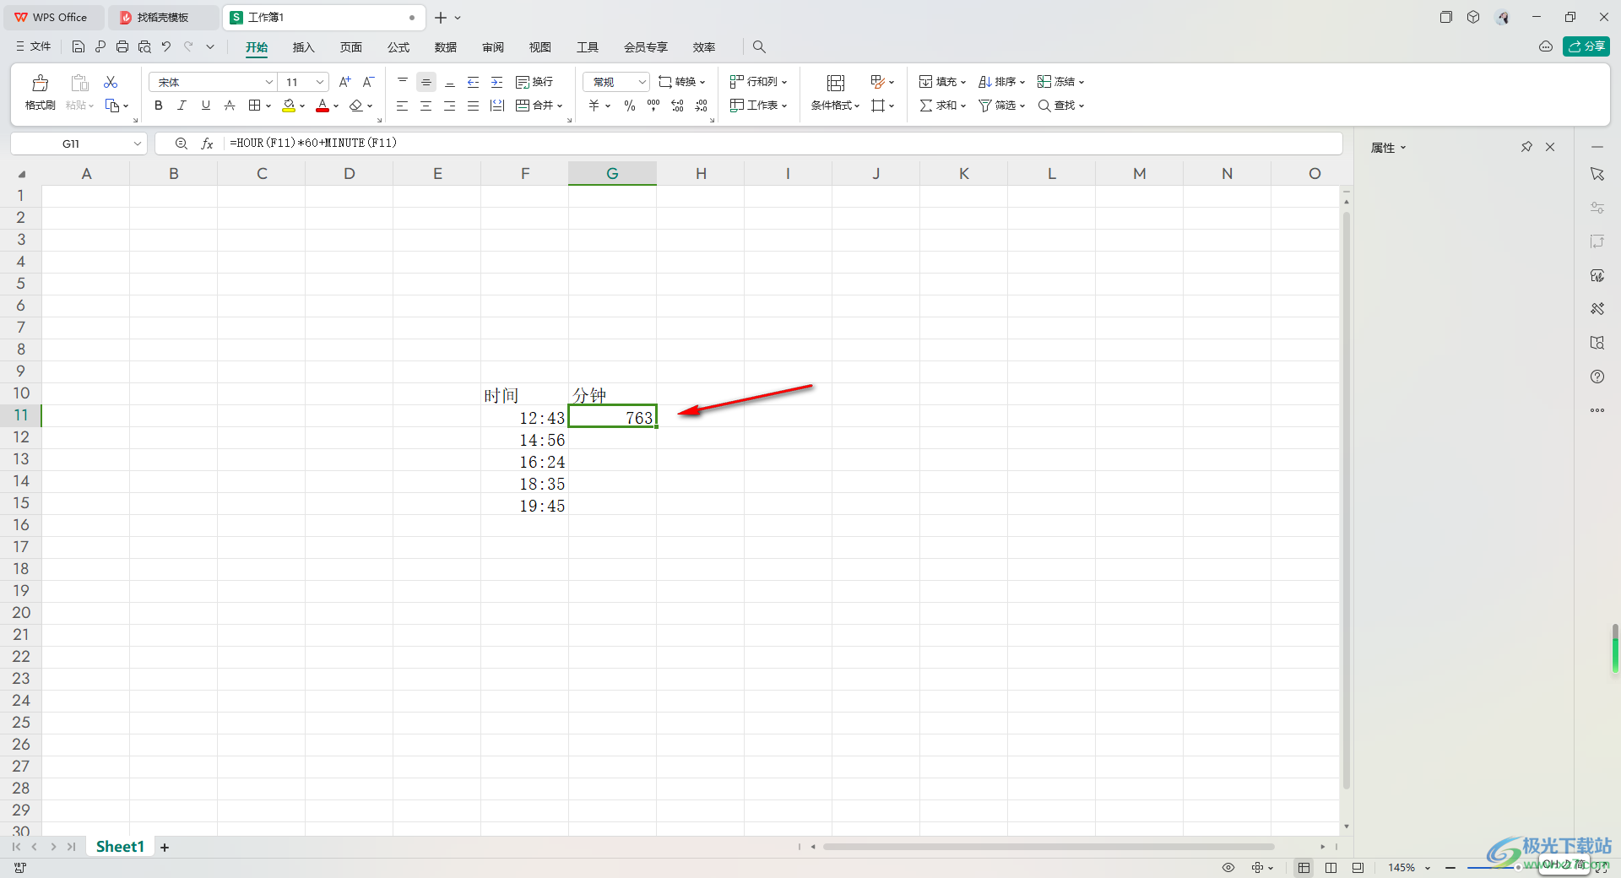Open the Page (页面) ribbon tab

click(350, 47)
